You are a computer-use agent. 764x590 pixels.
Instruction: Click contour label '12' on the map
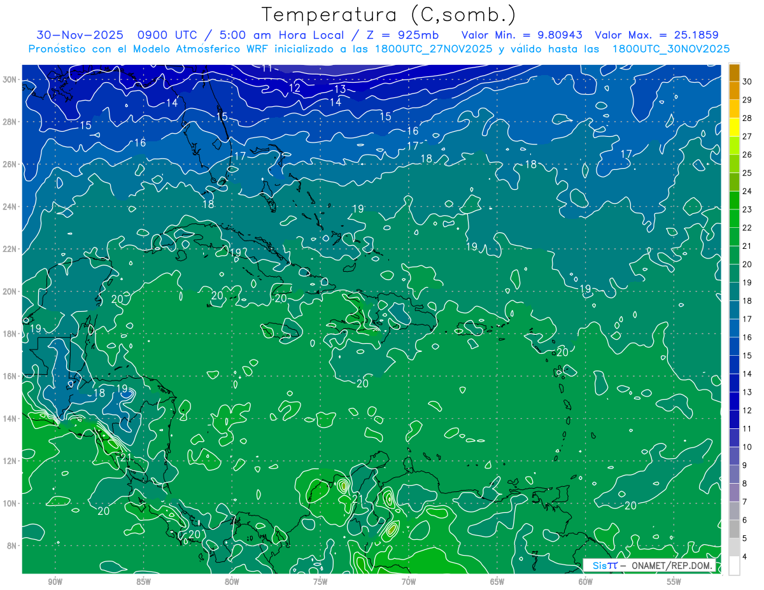coord(295,88)
